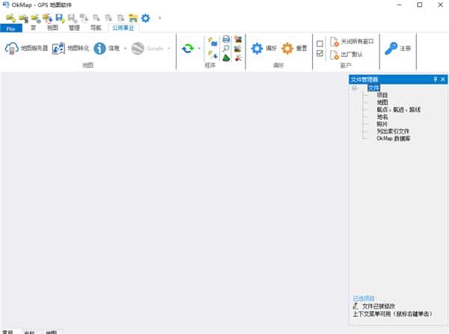Click the green-blue refresh arrows icon

tap(188, 49)
